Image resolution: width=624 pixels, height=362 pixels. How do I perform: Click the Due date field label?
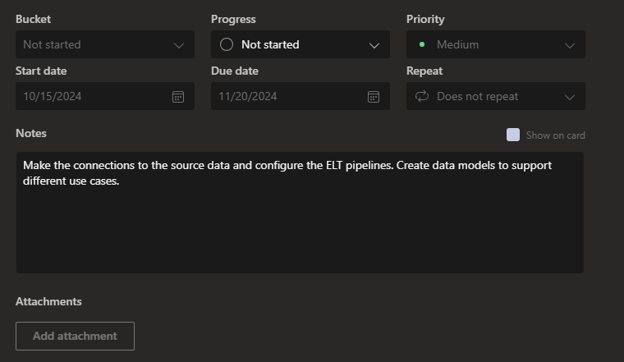(x=235, y=71)
